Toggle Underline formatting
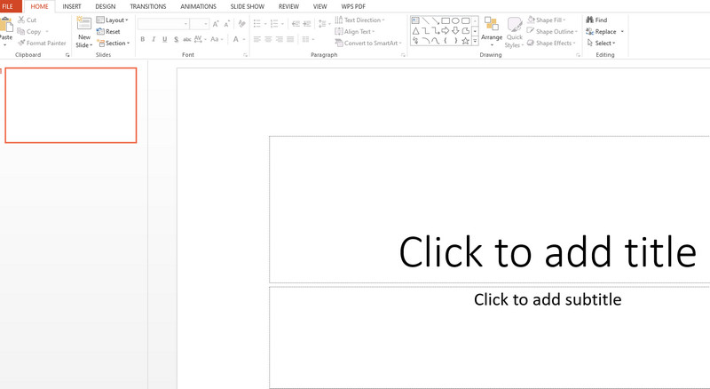This screenshot has height=389, width=710. (164, 39)
